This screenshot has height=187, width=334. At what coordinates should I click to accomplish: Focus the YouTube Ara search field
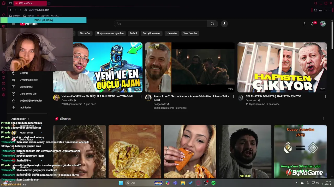tap(160, 24)
